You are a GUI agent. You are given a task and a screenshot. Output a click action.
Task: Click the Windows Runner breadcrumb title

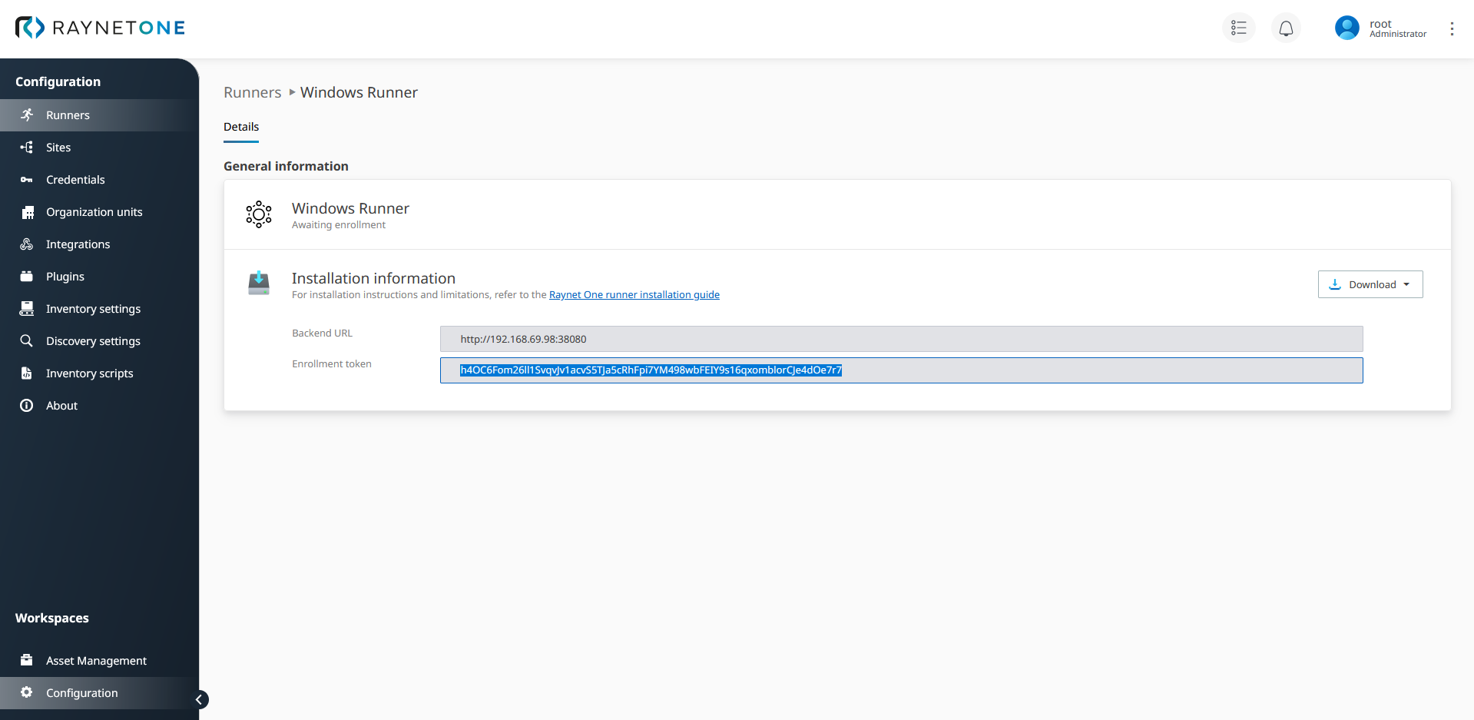pos(359,92)
